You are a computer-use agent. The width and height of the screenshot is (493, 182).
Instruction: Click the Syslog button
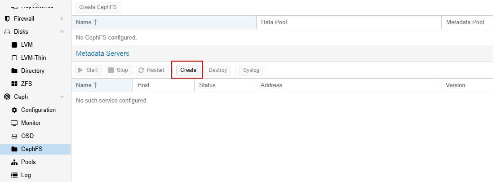click(251, 70)
